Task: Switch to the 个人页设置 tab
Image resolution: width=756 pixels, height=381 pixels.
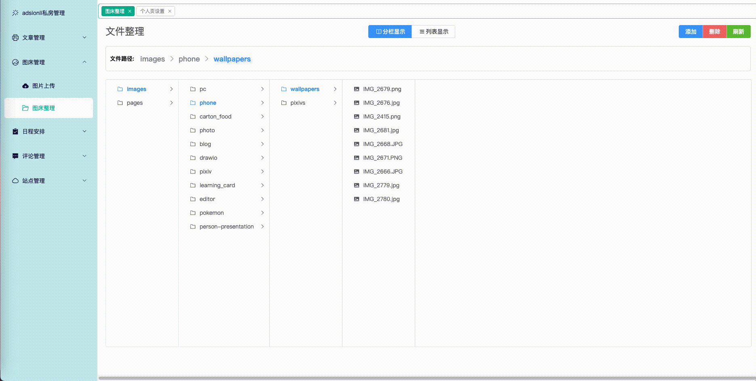Action: [153, 11]
